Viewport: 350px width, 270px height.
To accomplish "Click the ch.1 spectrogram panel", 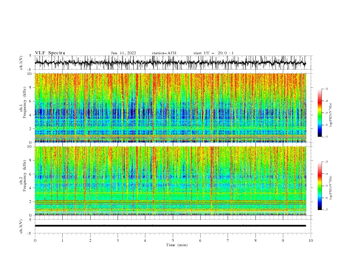I will 170,108.
